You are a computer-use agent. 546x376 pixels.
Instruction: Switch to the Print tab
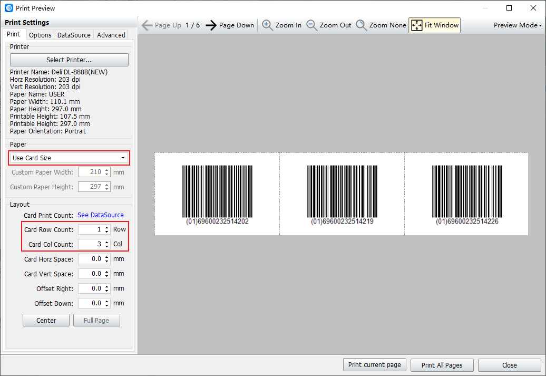pyautogui.click(x=14, y=34)
